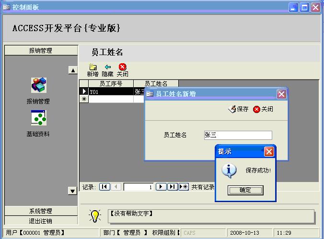The image size is (324, 239).
Task: Minimize the 控制面板 window
Action: [293, 8]
